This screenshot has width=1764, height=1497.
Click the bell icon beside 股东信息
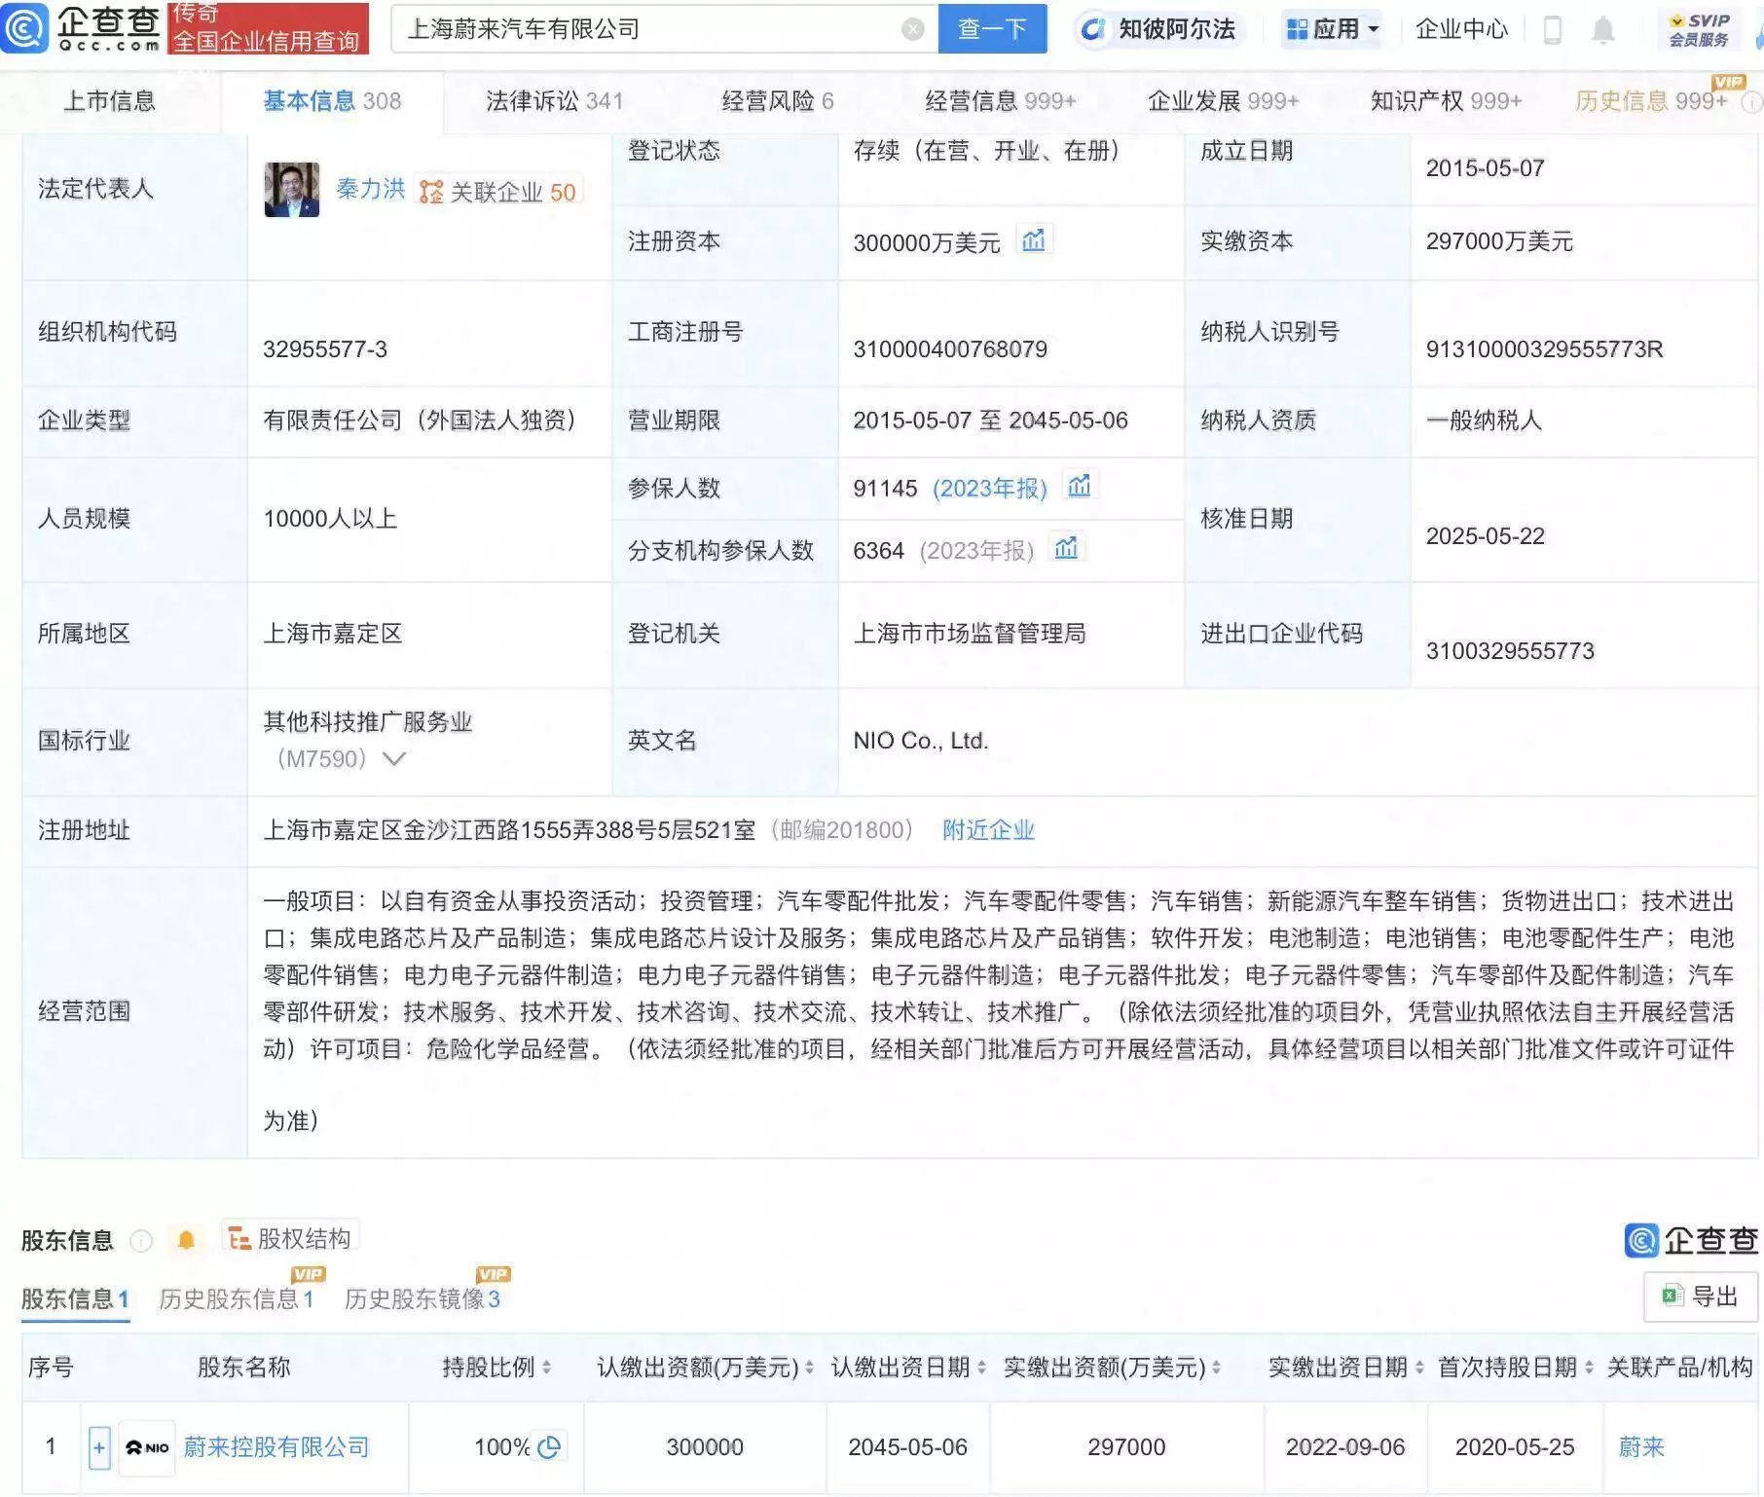[x=185, y=1238]
